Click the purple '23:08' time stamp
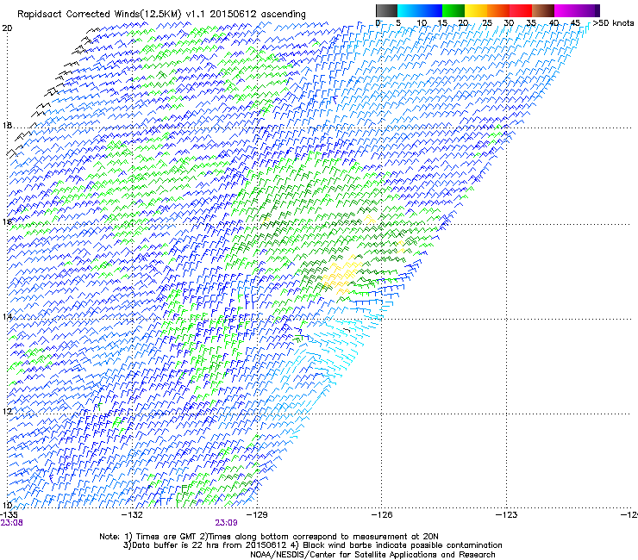This screenshot has height=560, width=638. tap(11, 523)
